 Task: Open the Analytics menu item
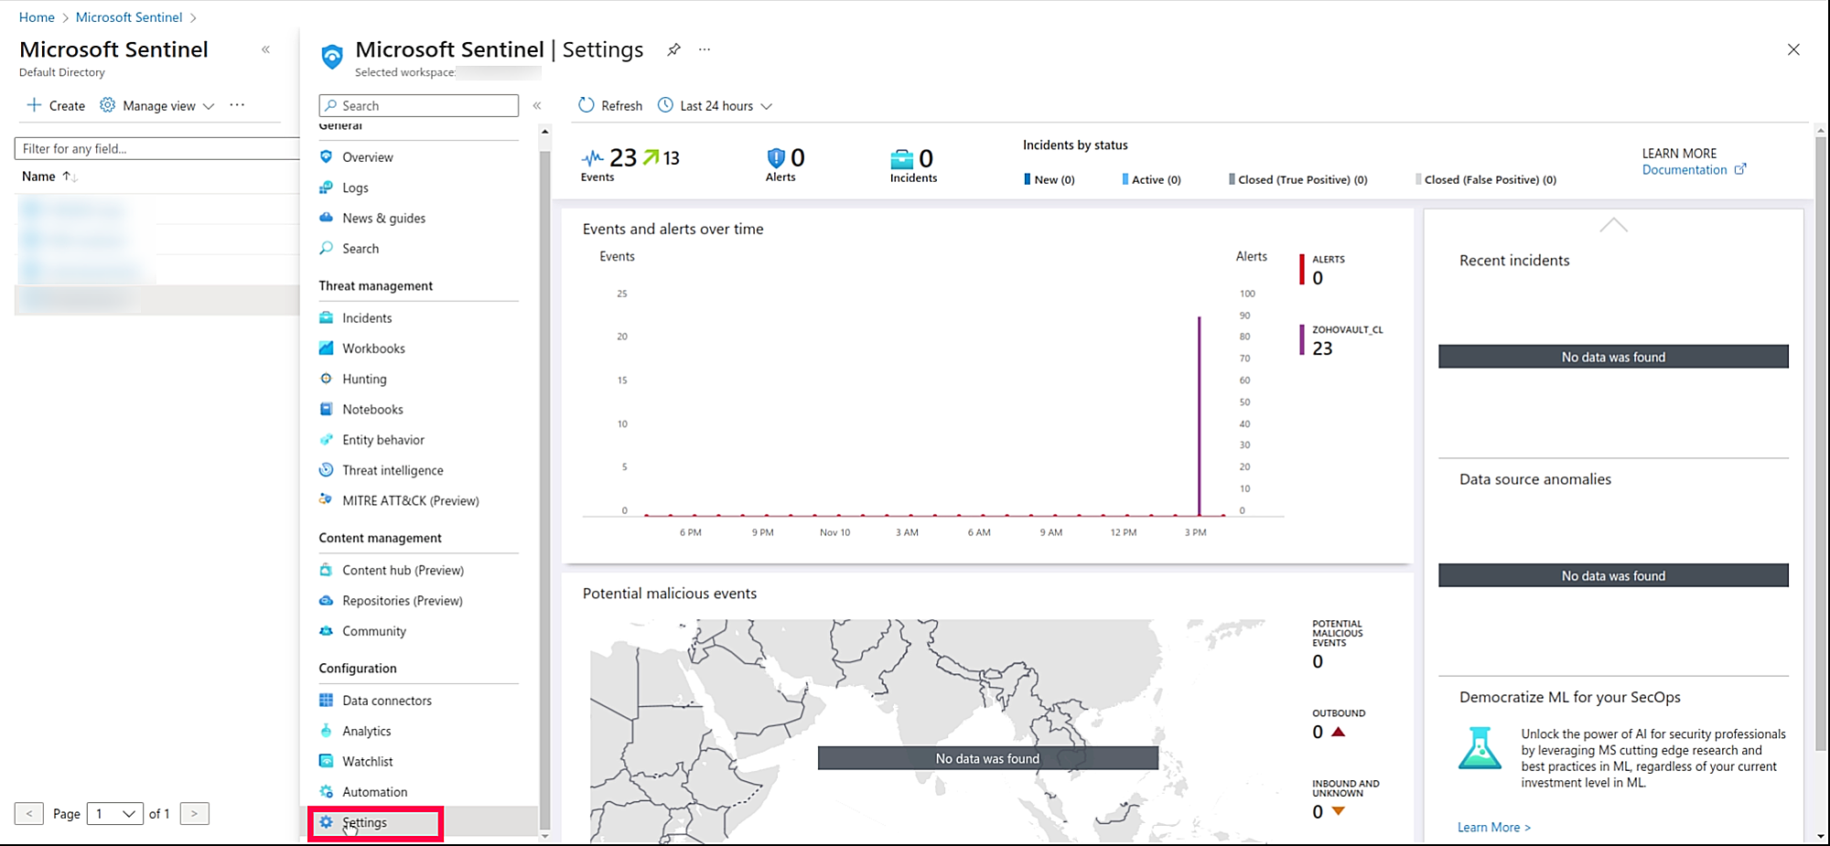(366, 731)
